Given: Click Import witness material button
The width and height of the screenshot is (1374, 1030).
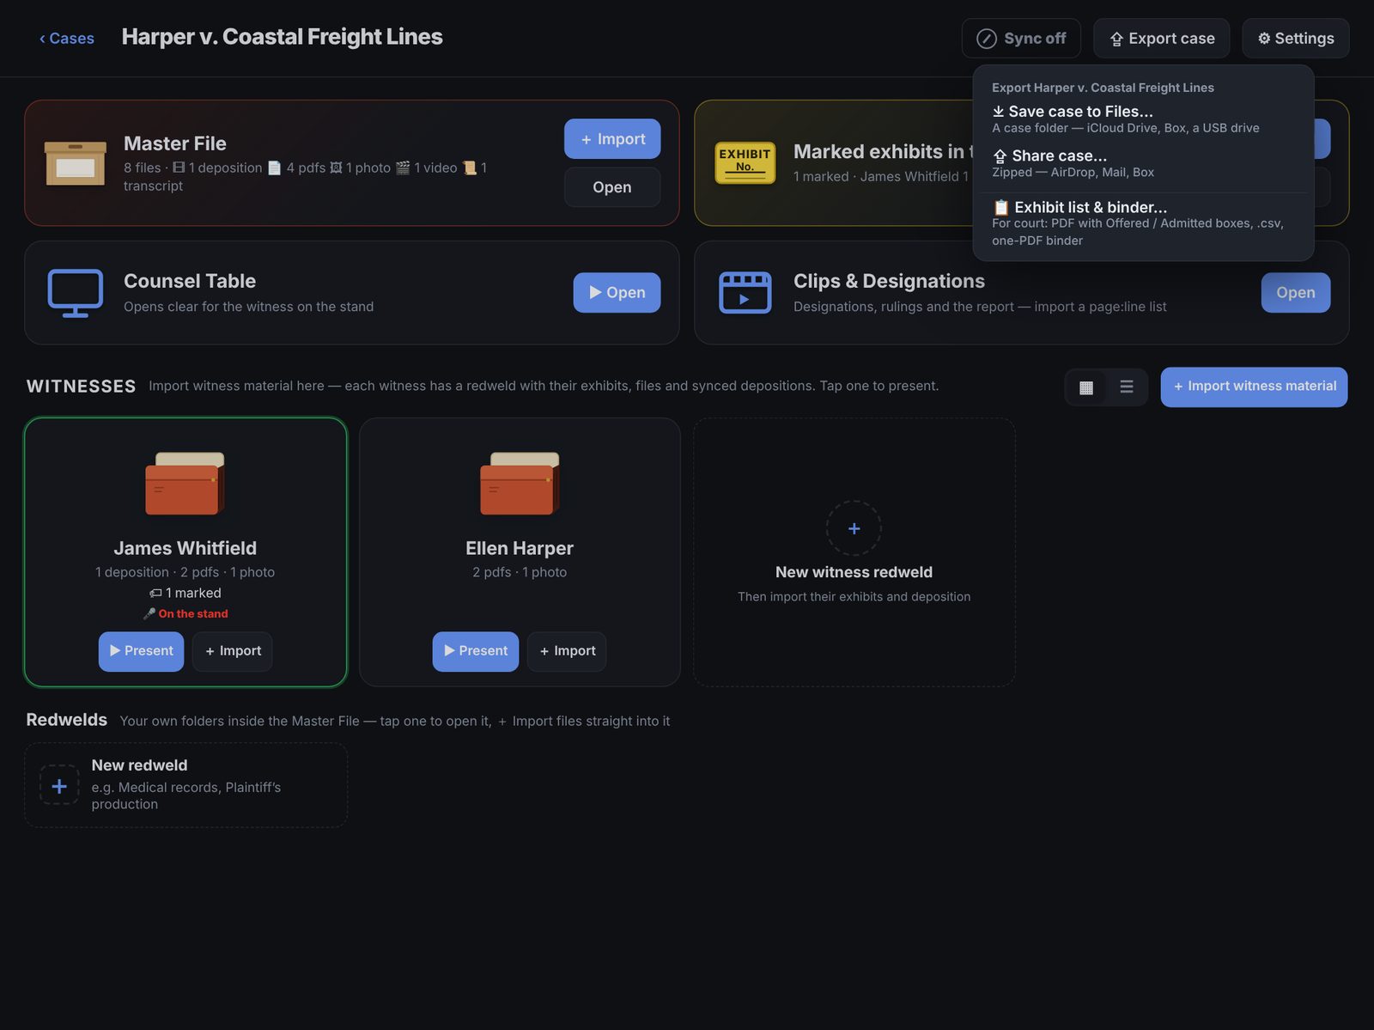Looking at the screenshot, I should (x=1254, y=387).
